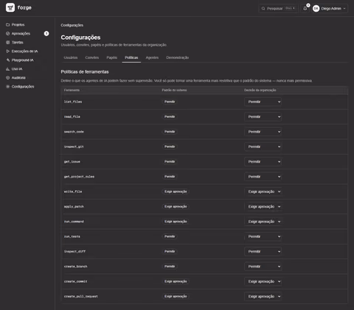Change organization decision for search_code
Screen dimensions: 354x310
263,132
